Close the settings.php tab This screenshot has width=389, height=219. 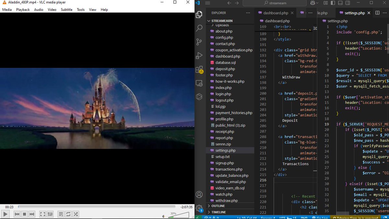pyautogui.click(x=369, y=13)
